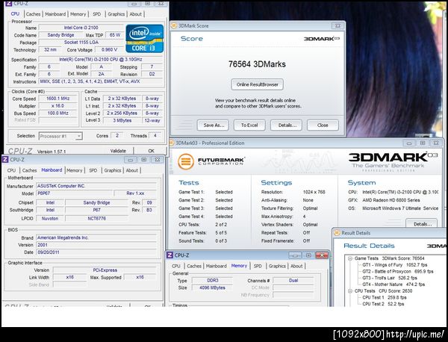Click Close button in 3DMark Score dialog

click(323, 125)
